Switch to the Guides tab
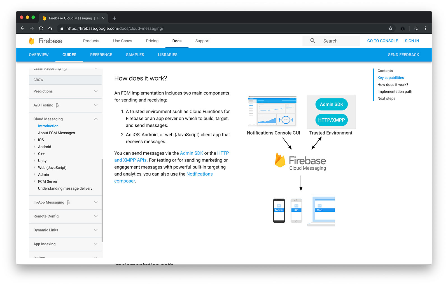Screen dimensions: 448x286 click(69, 55)
